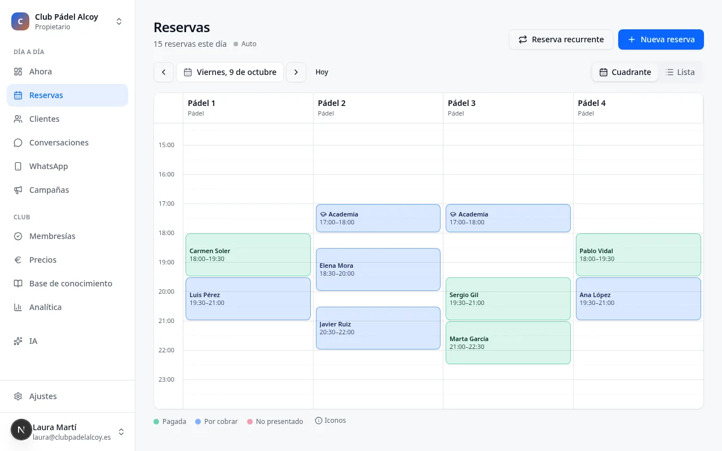Click the Iconos info legend
This screenshot has height=451, width=722.
coord(331,421)
